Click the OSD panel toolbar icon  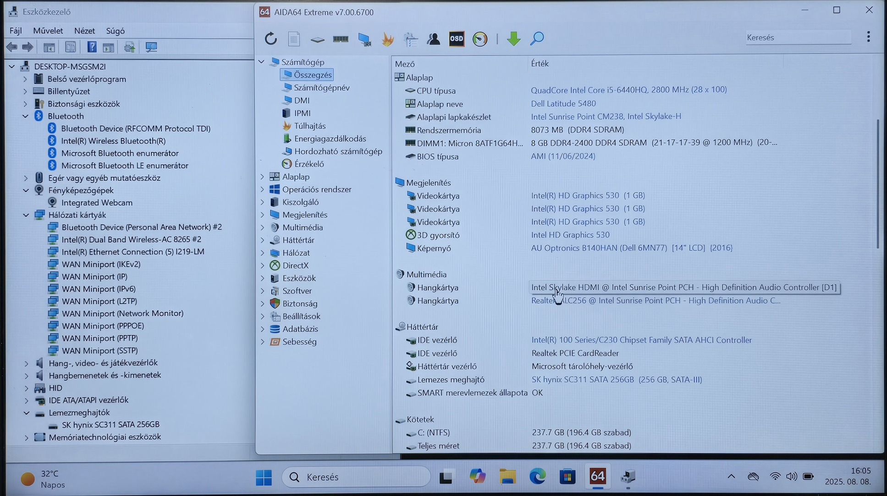pyautogui.click(x=457, y=39)
